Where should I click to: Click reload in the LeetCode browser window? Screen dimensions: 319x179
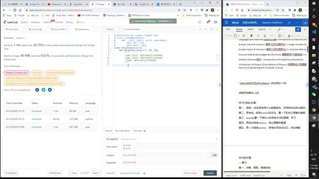pyautogui.click(x=14, y=10)
